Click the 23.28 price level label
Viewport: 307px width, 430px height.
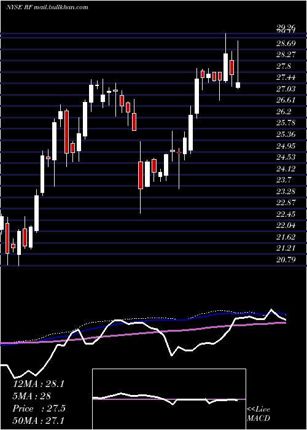click(x=286, y=191)
